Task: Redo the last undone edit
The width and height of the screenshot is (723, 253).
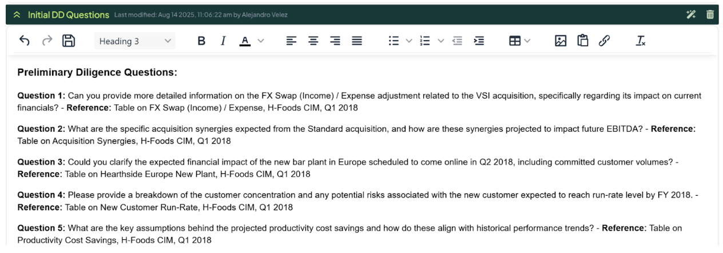Action: [x=47, y=41]
